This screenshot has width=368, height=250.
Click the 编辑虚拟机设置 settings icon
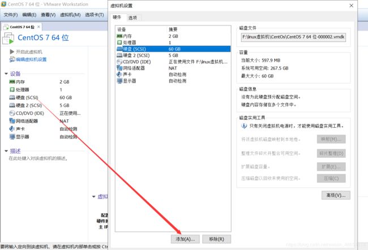[x=12, y=59]
